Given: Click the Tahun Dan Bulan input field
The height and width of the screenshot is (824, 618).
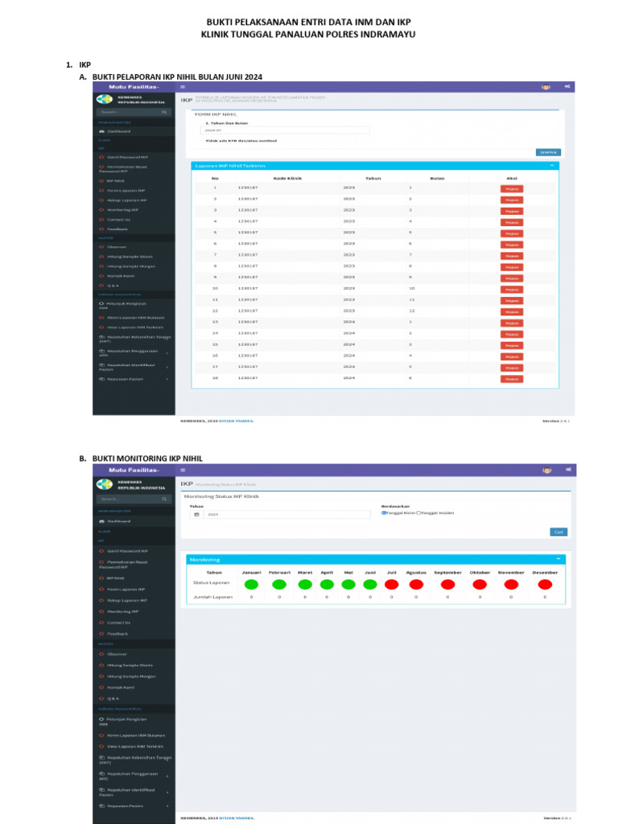Looking at the screenshot, I should pos(285,130).
